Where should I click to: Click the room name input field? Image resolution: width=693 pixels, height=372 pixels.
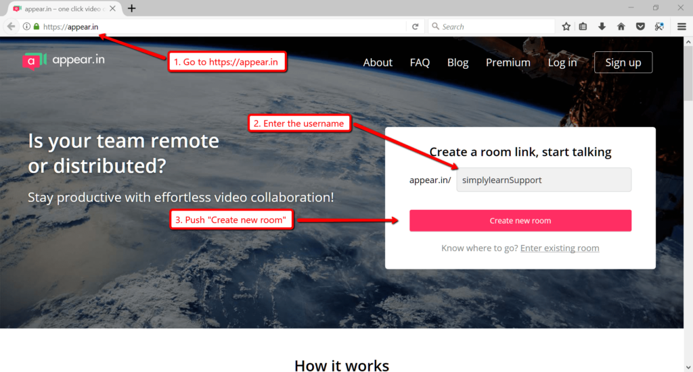[x=543, y=180]
